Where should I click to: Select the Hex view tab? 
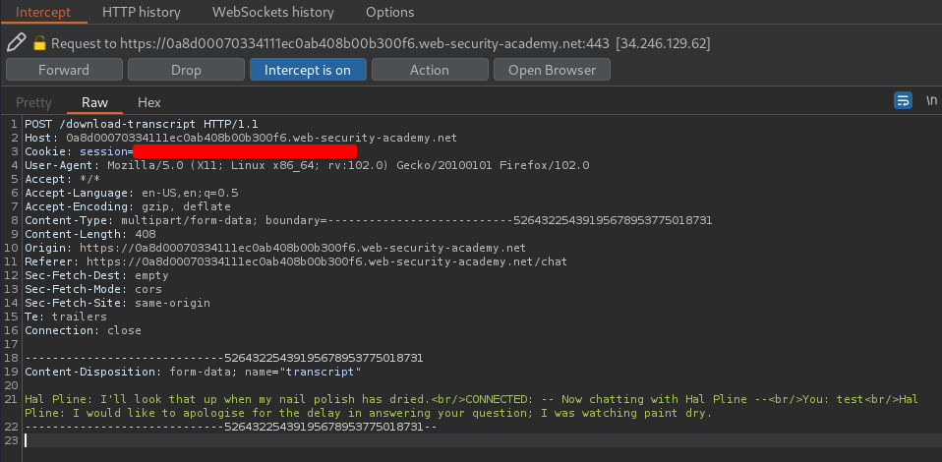point(149,103)
